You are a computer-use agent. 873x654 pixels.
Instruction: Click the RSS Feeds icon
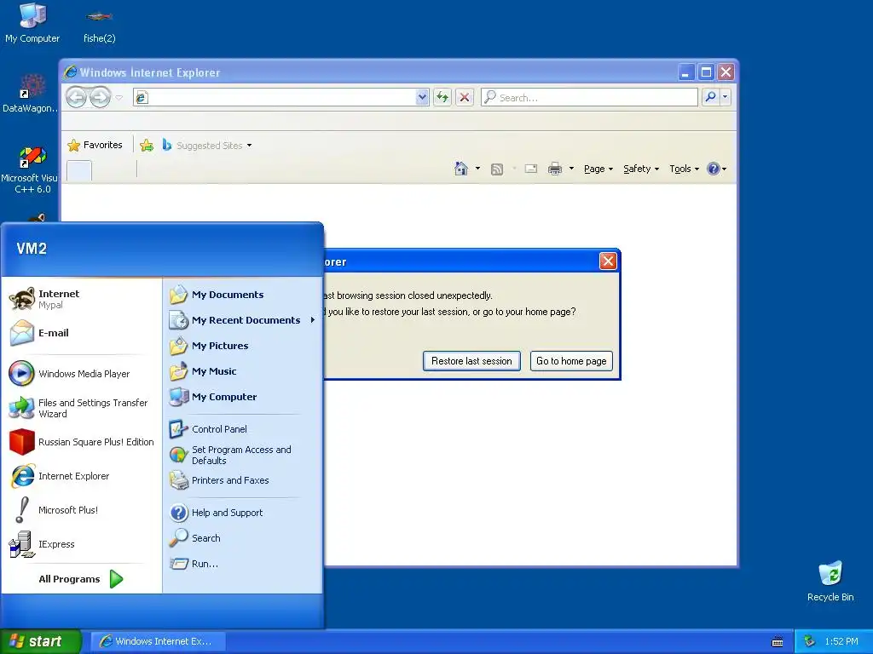pyautogui.click(x=497, y=169)
